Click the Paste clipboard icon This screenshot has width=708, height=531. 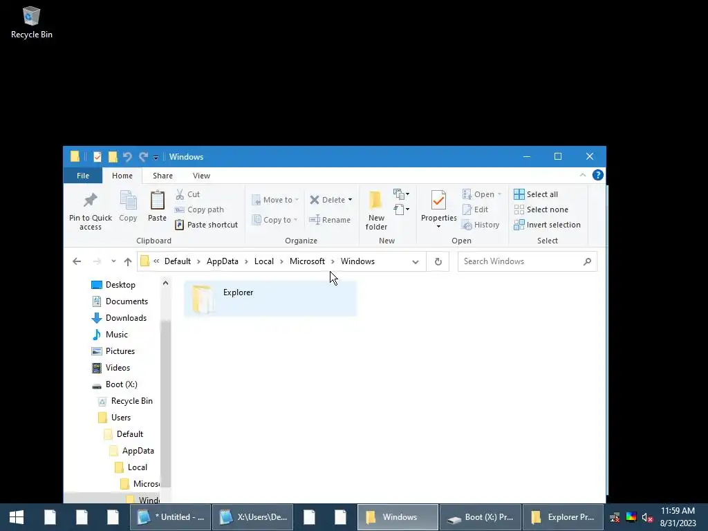point(157,206)
